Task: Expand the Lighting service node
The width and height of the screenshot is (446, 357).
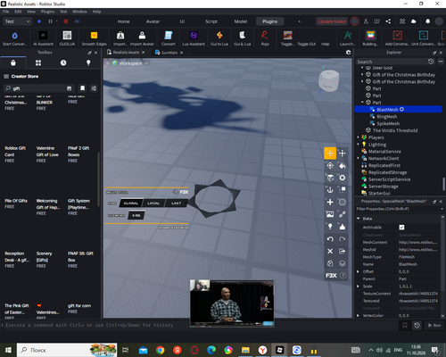Action: (359, 145)
